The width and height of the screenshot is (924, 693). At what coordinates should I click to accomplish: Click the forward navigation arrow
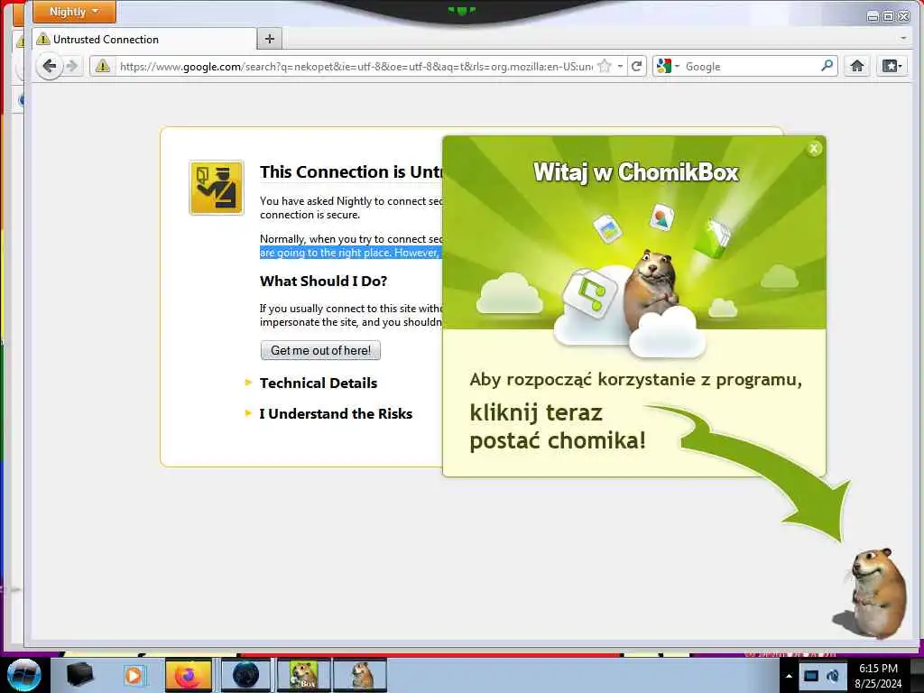72,66
